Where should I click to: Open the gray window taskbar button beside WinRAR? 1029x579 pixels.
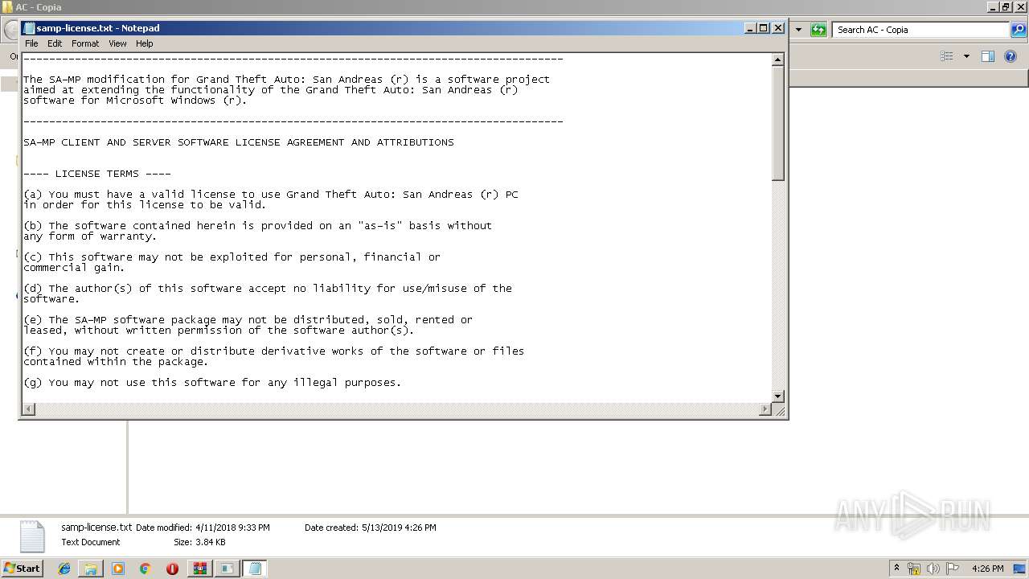[228, 569]
